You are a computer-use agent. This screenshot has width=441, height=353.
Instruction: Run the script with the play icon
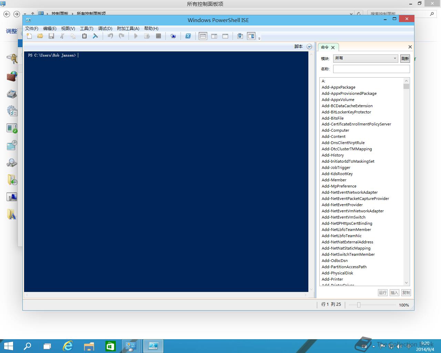136,36
